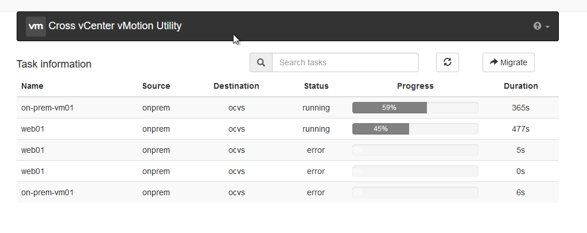Select web01 in the 0s error row
Screen dimensions: 587x233
[33, 171]
